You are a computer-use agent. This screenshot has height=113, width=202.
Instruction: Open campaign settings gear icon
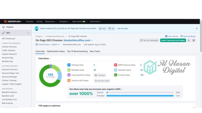tap(194, 40)
